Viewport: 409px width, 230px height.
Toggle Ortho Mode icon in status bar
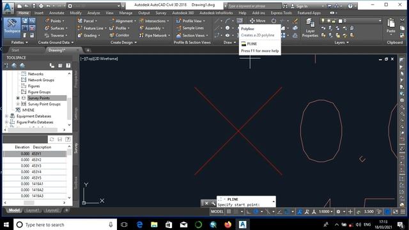(x=249, y=211)
